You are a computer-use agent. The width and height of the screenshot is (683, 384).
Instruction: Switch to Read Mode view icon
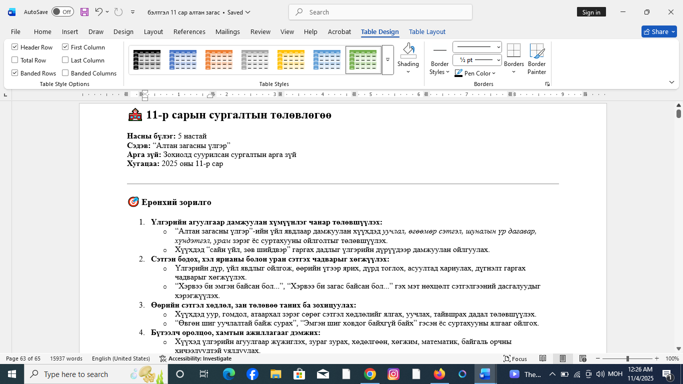[x=542, y=358]
